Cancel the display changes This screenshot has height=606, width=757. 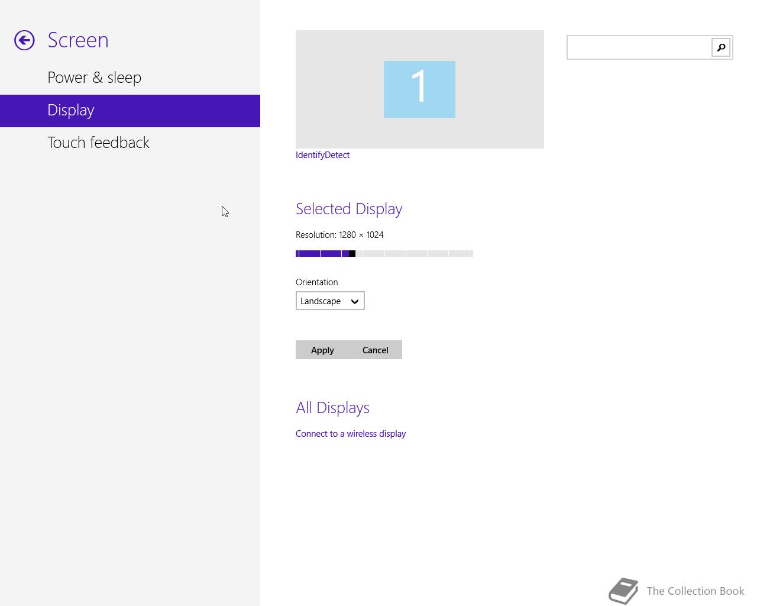pyautogui.click(x=376, y=350)
